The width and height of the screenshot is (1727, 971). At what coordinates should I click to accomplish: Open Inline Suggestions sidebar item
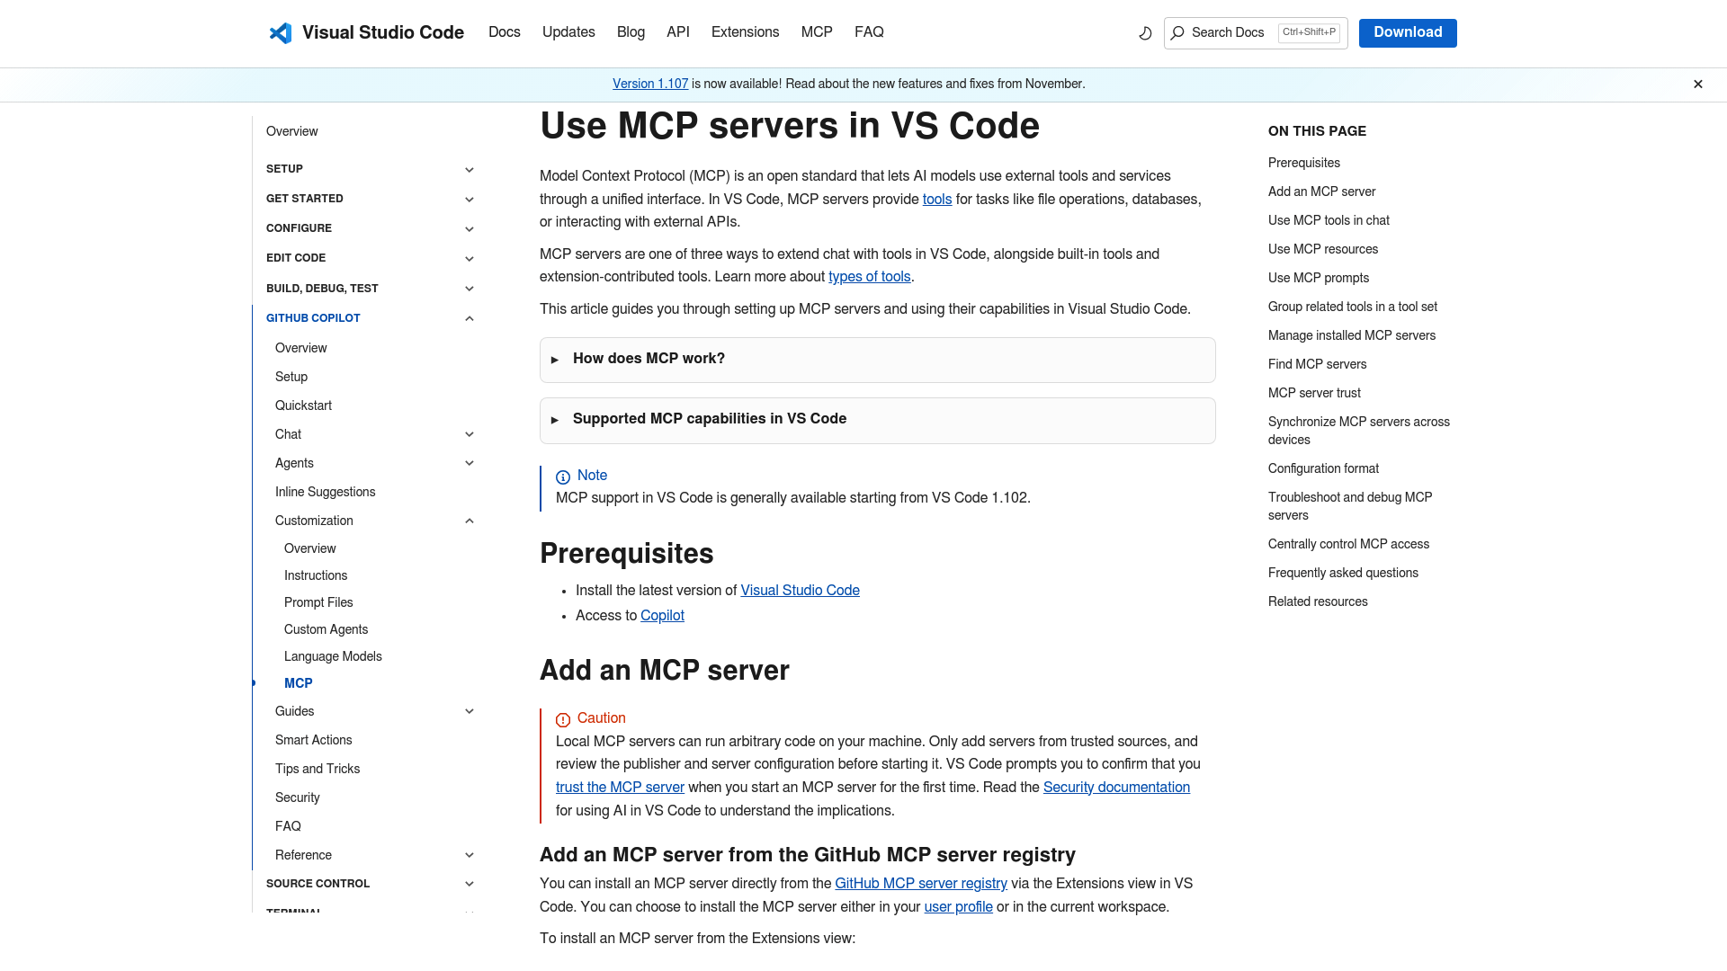click(325, 492)
